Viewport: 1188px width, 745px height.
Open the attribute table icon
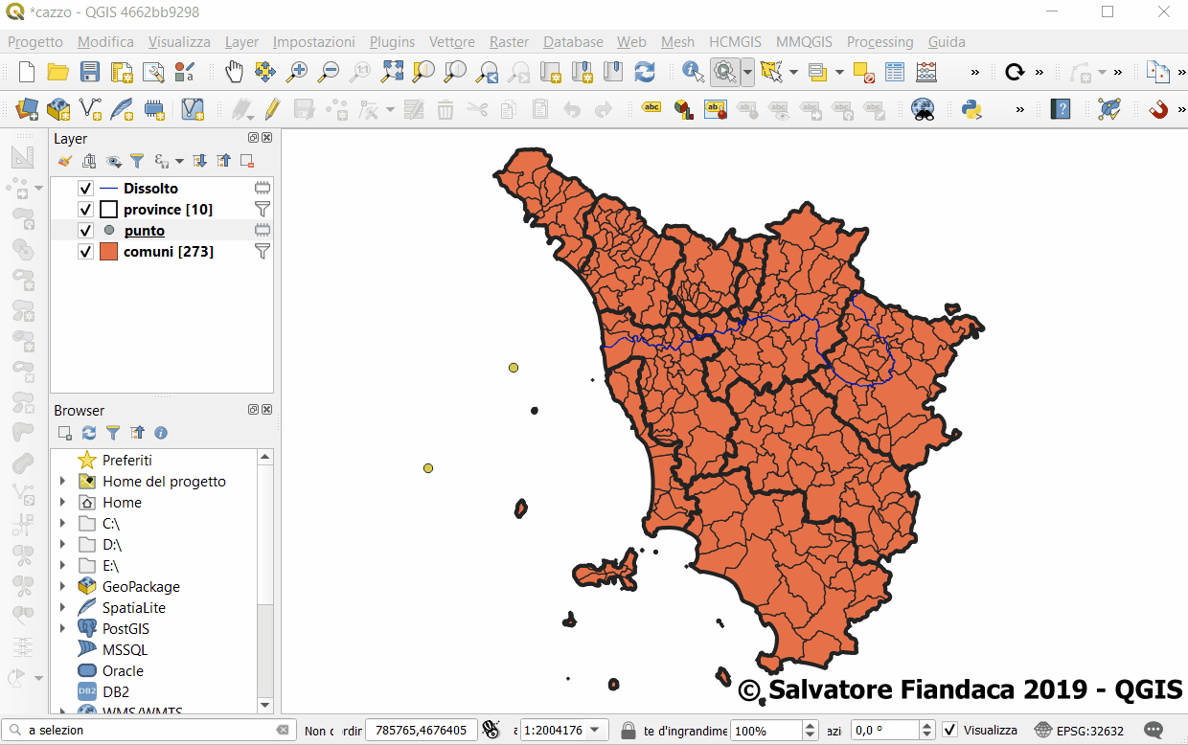(895, 72)
